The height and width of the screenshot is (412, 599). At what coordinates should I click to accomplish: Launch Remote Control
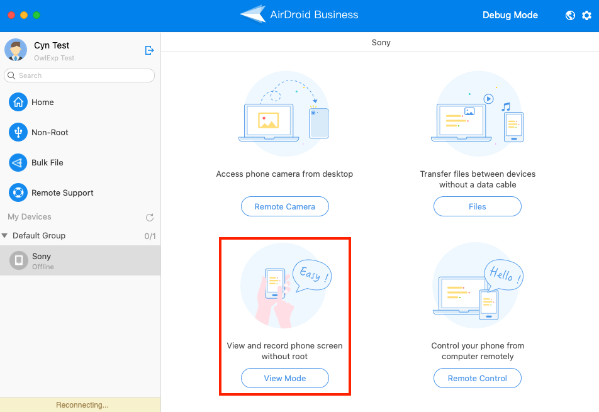point(478,379)
